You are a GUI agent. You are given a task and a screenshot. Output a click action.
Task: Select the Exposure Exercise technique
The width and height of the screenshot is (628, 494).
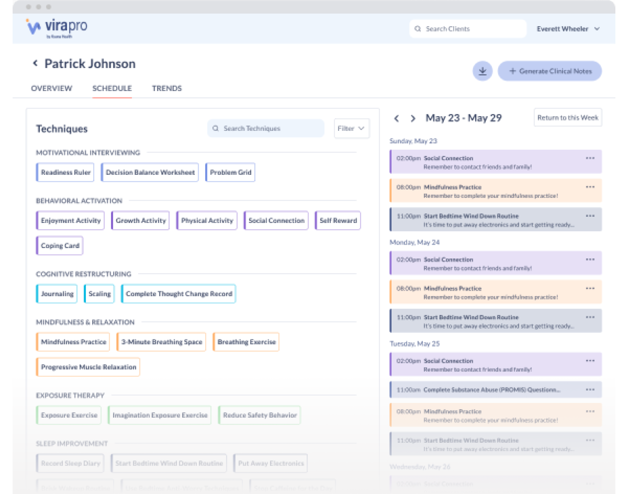pos(68,415)
